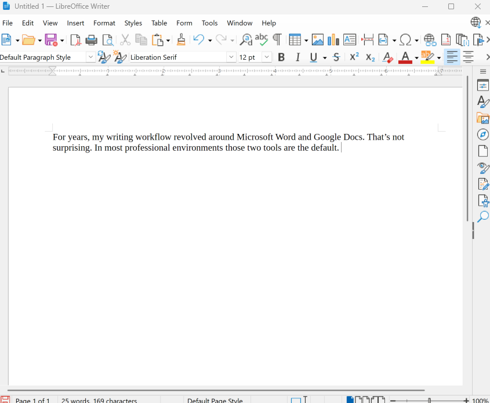The image size is (490, 403).
Task: Click the Liberation Serif font name field
Action: tap(178, 57)
